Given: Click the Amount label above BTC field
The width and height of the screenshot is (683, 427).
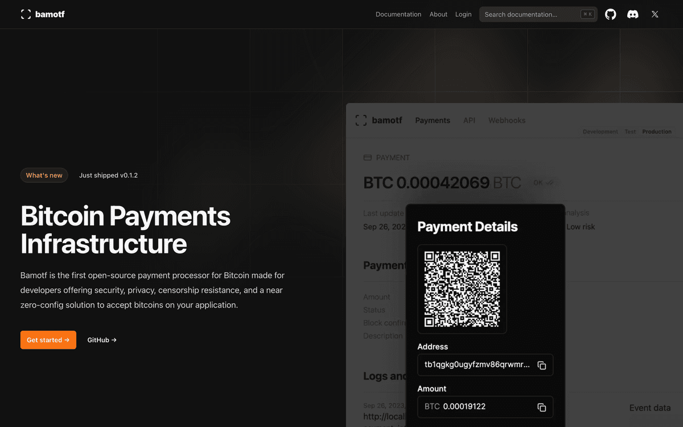Looking at the screenshot, I should click(432, 389).
